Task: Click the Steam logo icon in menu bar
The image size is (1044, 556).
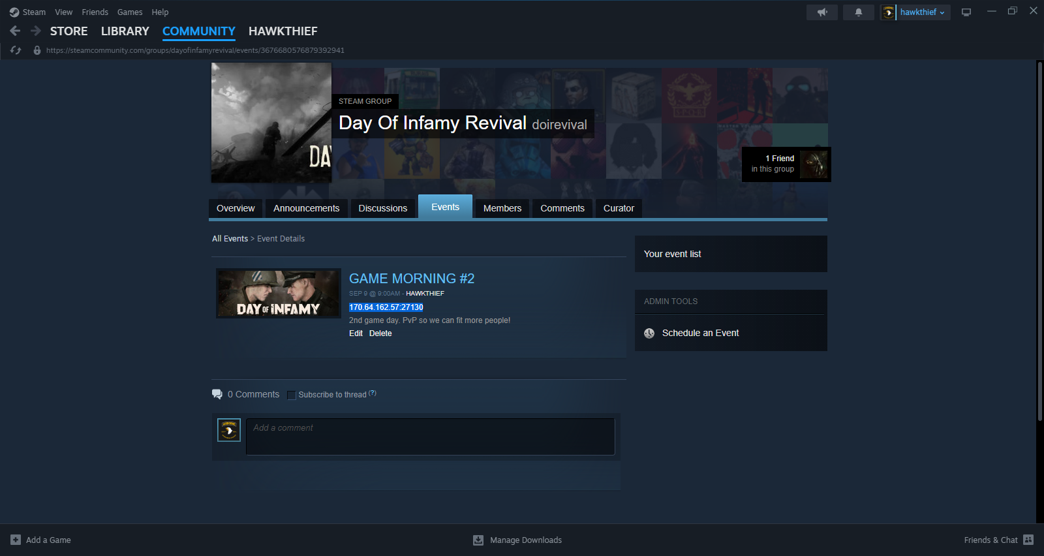Action: pos(14,12)
